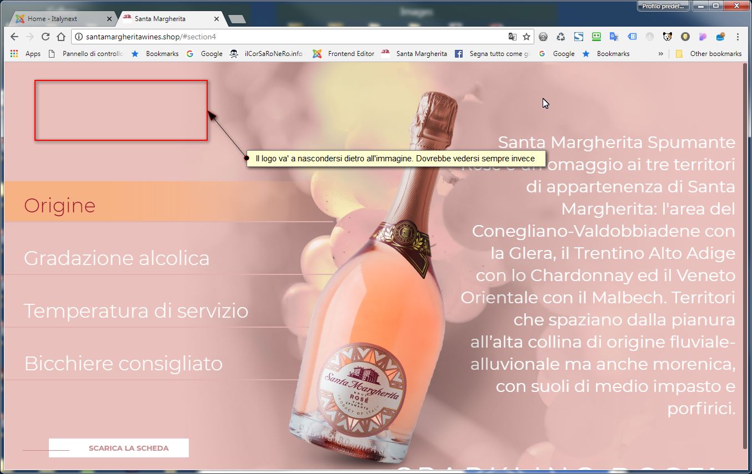Close the Santa Margherita tab

[x=217, y=19]
